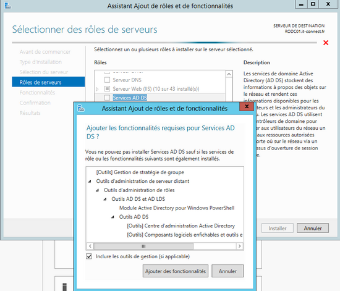
Task: Click the Description heading
Action: pos(257,62)
